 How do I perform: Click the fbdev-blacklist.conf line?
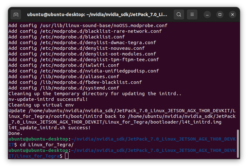(x=75, y=83)
